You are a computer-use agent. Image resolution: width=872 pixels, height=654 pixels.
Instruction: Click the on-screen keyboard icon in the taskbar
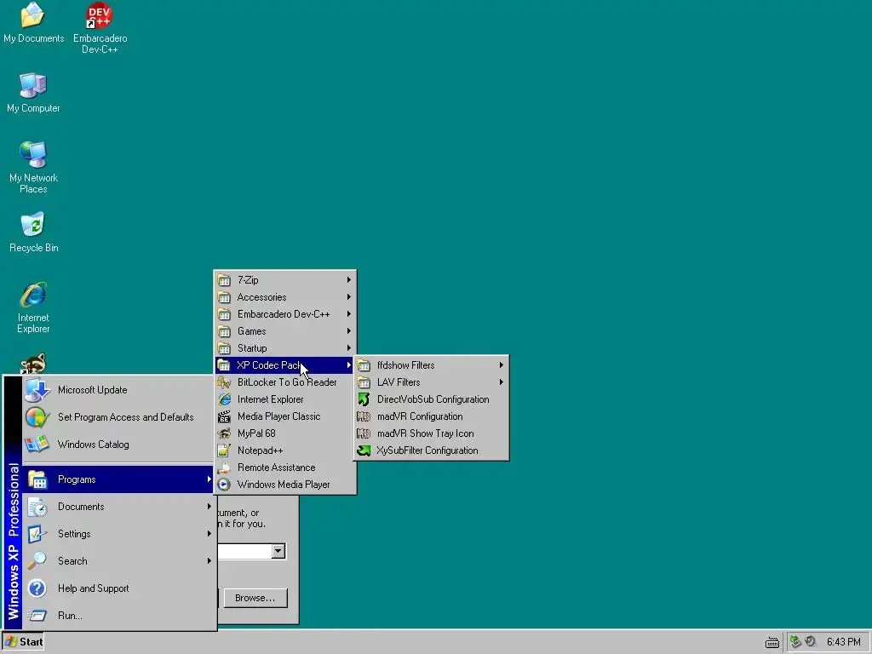pyautogui.click(x=772, y=642)
